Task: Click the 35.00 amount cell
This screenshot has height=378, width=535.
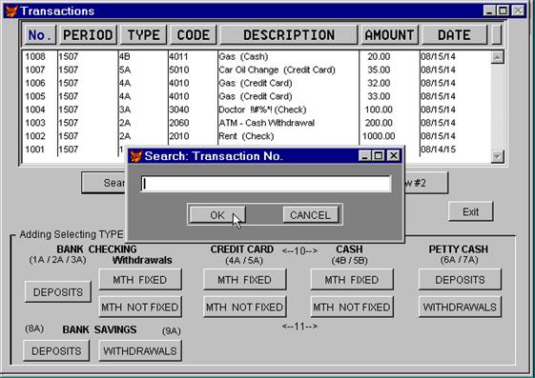Action: [x=379, y=70]
